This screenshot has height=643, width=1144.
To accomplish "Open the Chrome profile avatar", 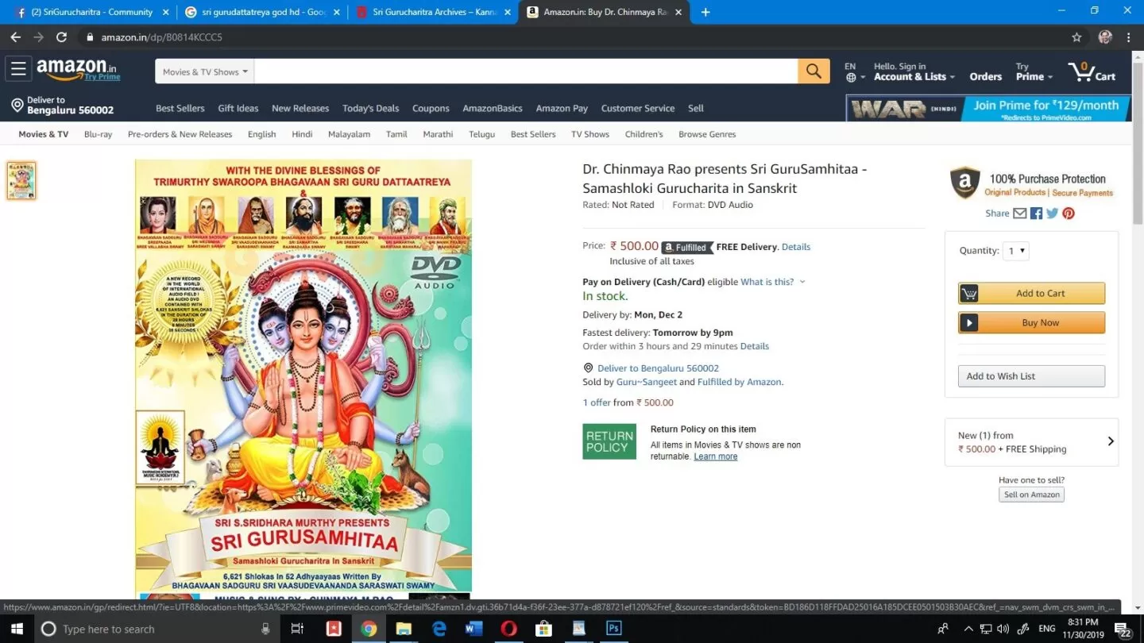I will [1105, 37].
